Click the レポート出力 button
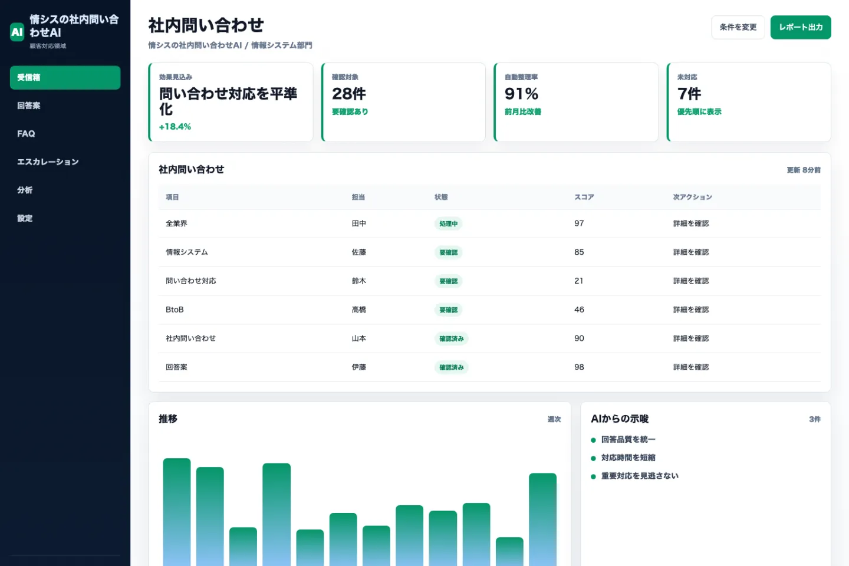 tap(801, 27)
